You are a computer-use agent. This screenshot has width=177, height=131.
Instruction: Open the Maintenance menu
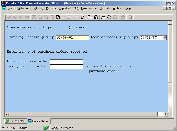89,8
